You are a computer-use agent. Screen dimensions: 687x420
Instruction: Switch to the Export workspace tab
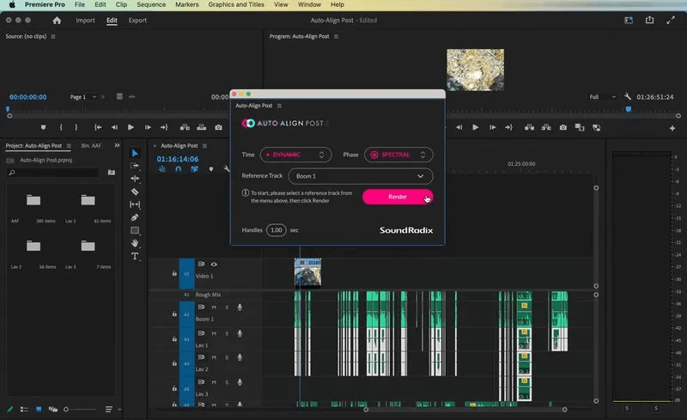point(137,20)
